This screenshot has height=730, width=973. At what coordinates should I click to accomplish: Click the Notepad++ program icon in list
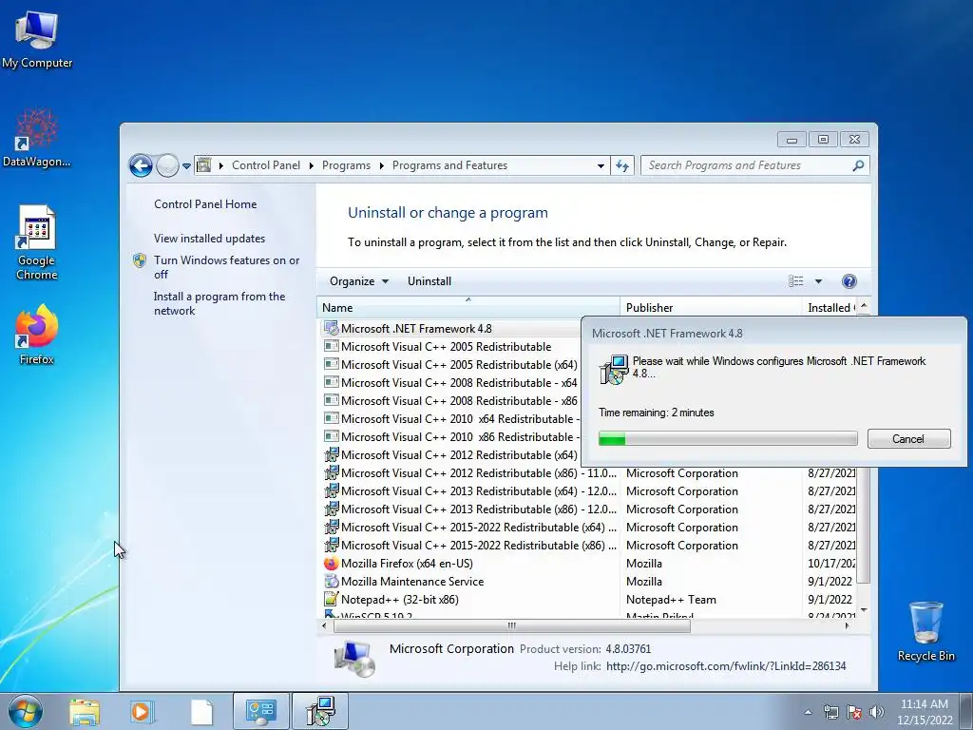point(331,600)
